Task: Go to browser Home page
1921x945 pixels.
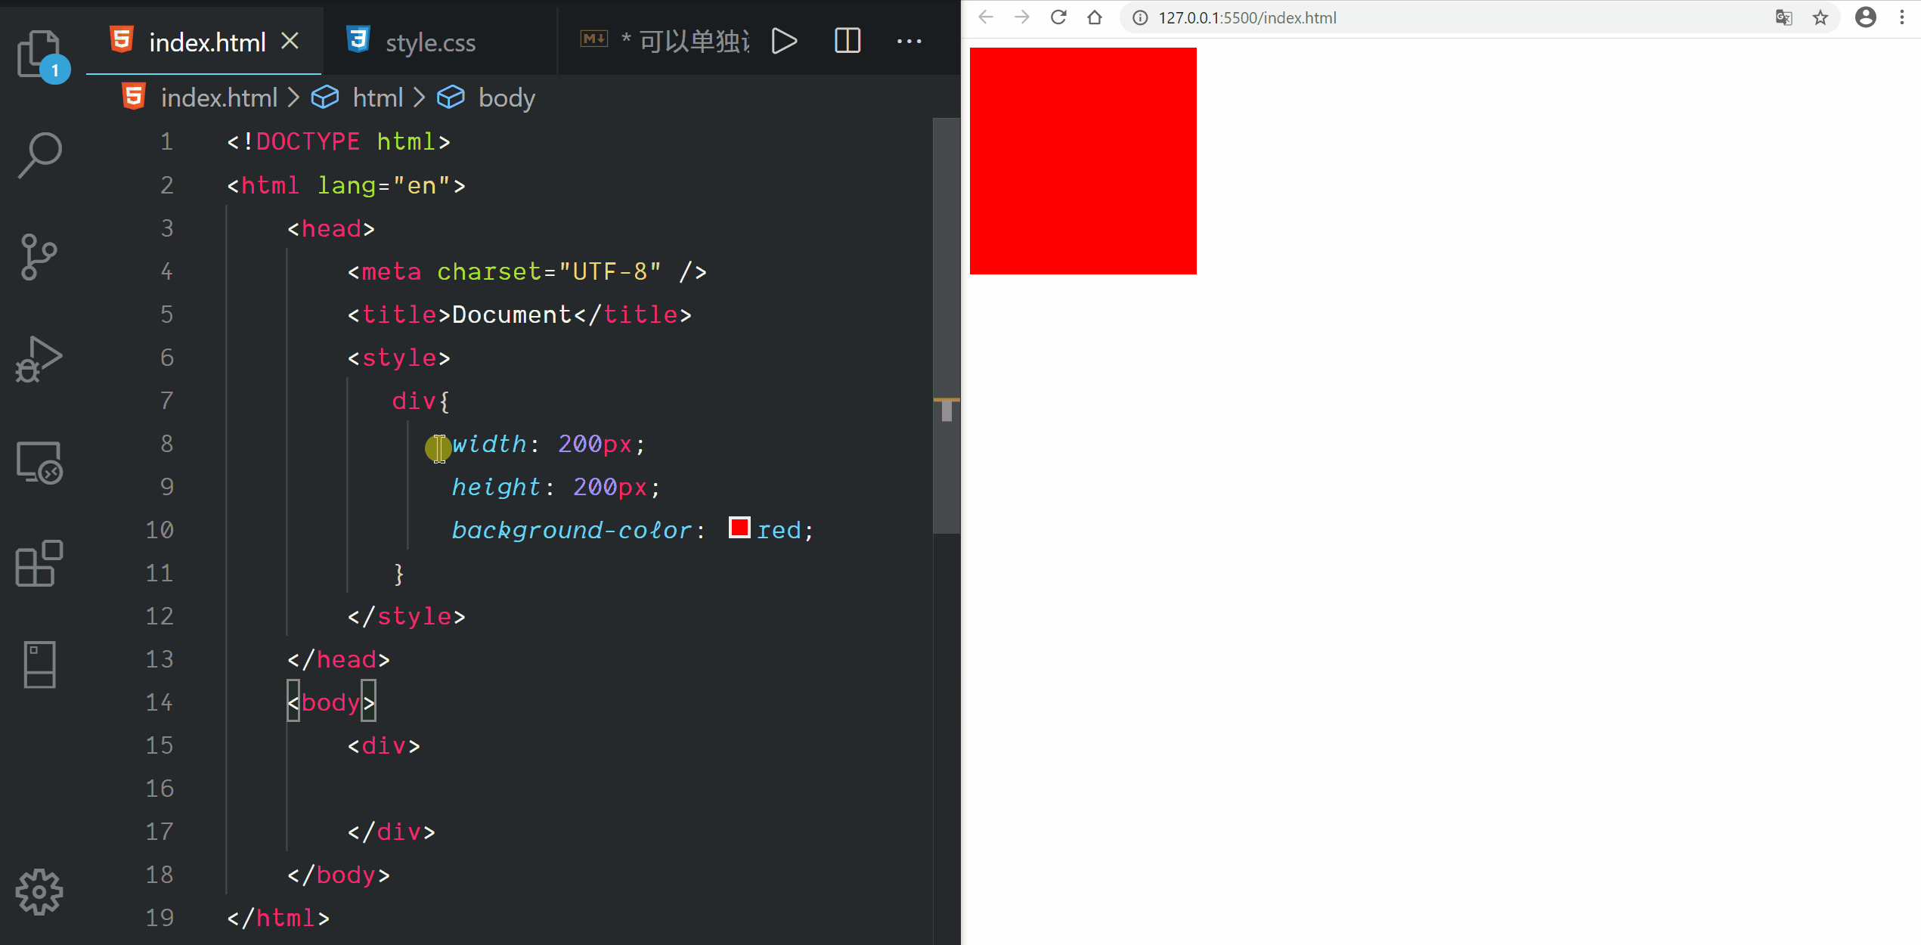Action: [1095, 17]
